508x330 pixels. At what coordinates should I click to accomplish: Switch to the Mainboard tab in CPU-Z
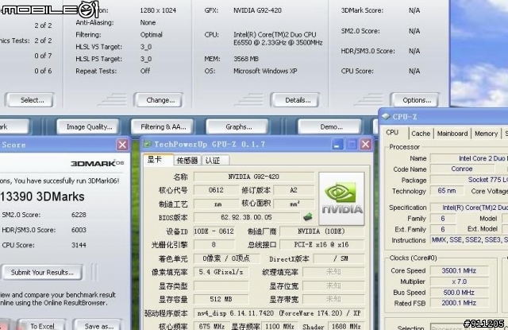452,134
